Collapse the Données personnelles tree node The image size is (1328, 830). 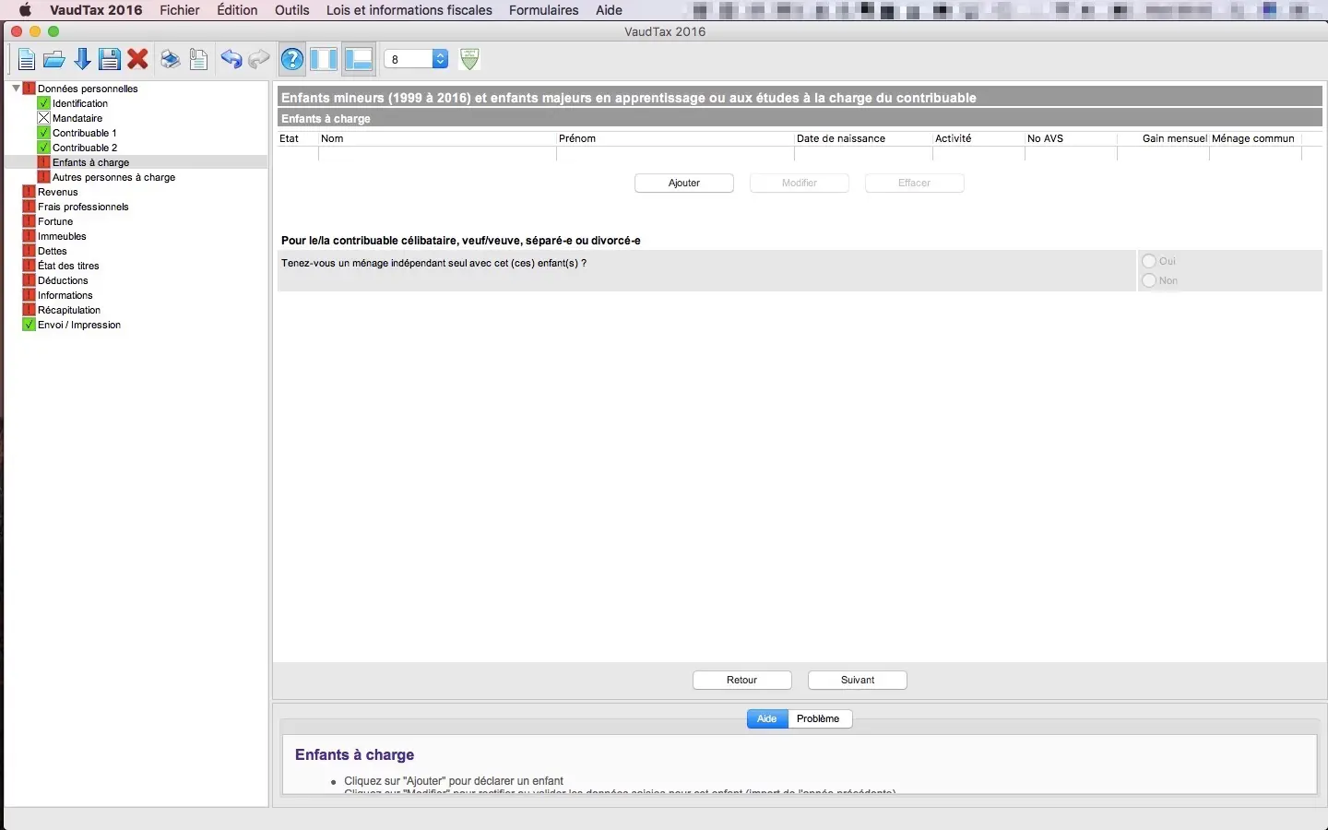pyautogui.click(x=16, y=89)
